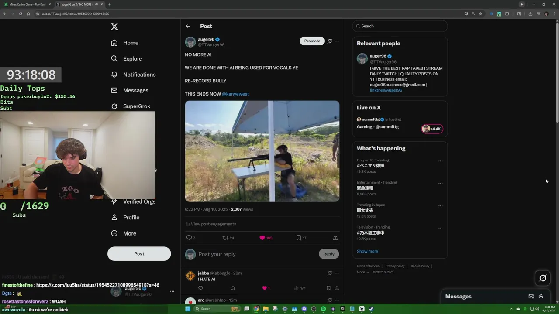
Task: Click the repost icon with 24 reposts
Action: [x=228, y=238]
